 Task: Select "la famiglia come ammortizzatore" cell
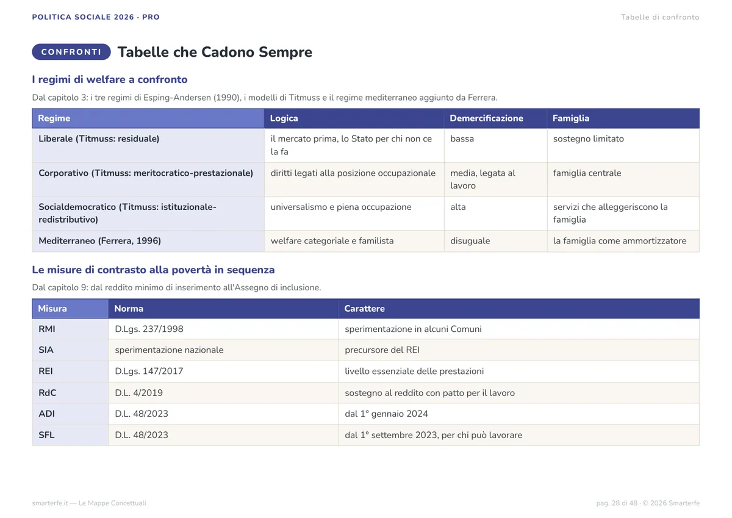623,241
